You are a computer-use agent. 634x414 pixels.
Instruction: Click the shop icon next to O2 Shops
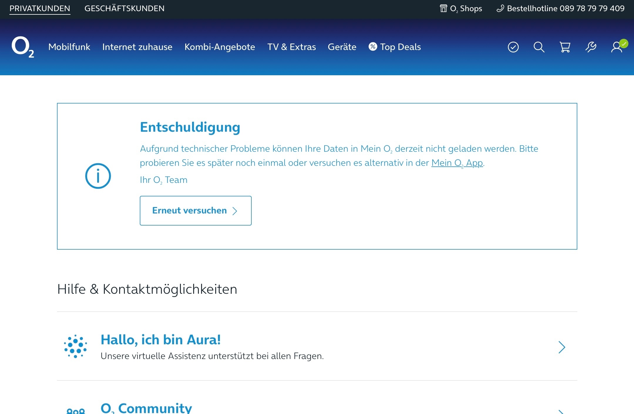(443, 8)
